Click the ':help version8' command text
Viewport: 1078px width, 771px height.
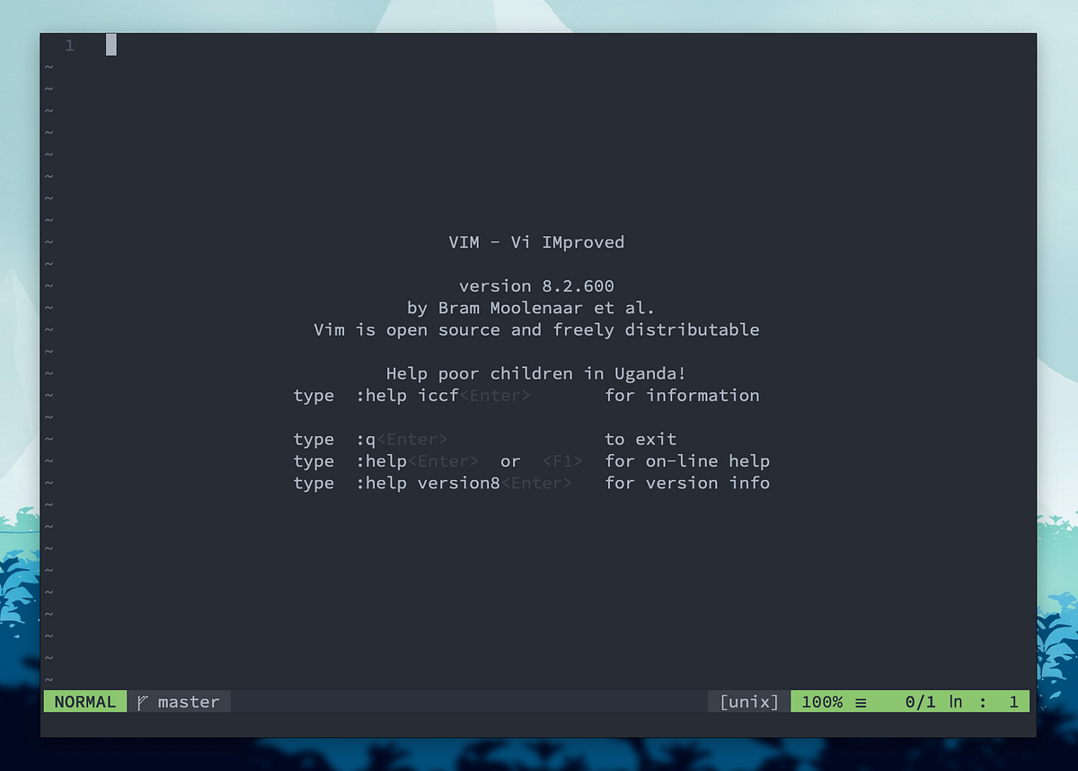(428, 483)
